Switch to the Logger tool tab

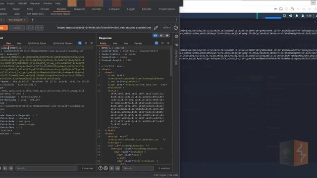131,9
